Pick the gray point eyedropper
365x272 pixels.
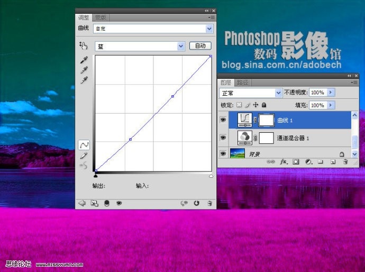[x=84, y=70]
